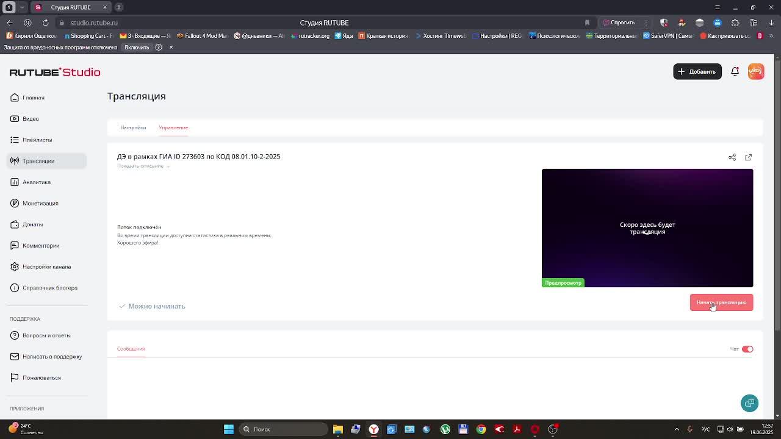This screenshot has height=439, width=781.
Task: Open the user avatar menu
Action: pyautogui.click(x=756, y=71)
